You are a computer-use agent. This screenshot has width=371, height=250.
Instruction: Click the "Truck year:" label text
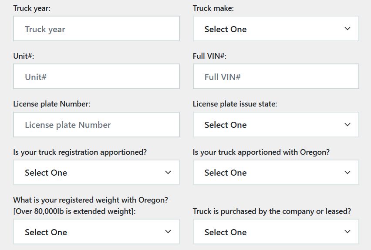pos(32,8)
